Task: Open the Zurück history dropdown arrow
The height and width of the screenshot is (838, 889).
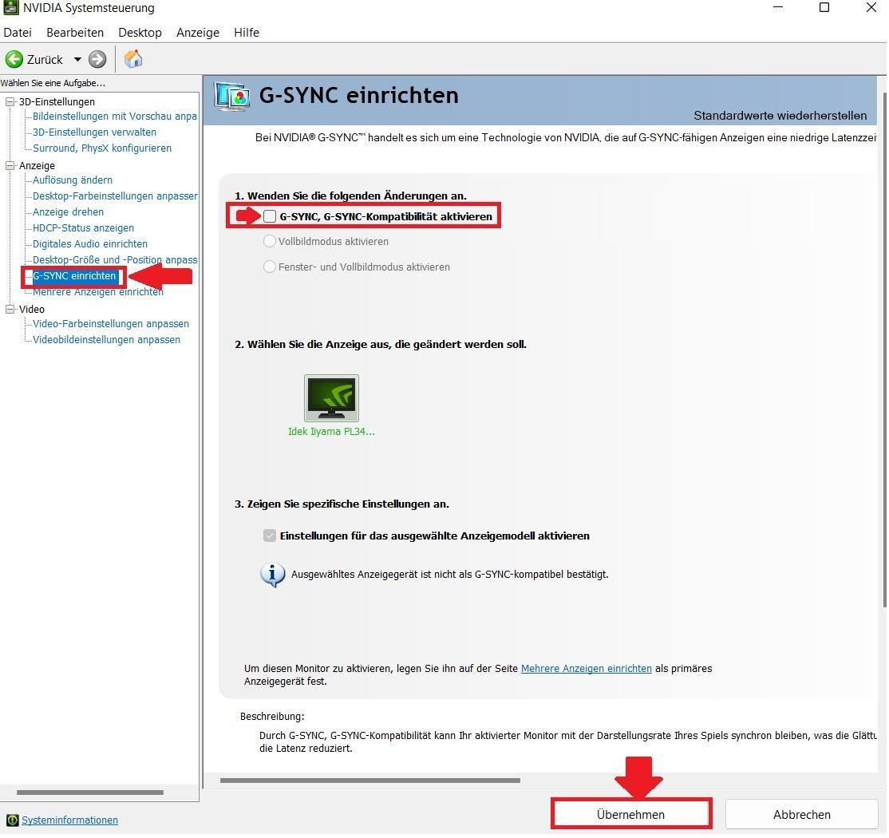Action: click(x=77, y=59)
